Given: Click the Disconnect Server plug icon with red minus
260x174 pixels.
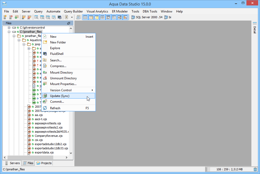Looking at the screenshot, I should pos(29,17).
